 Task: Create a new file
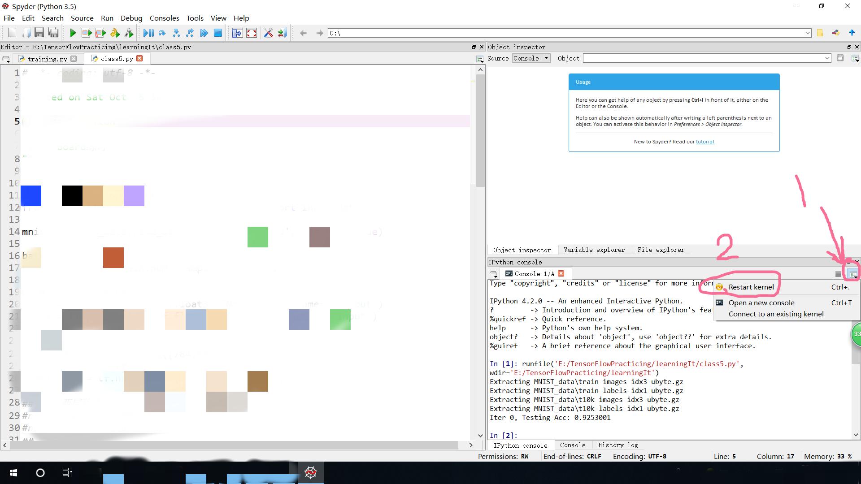tap(12, 33)
